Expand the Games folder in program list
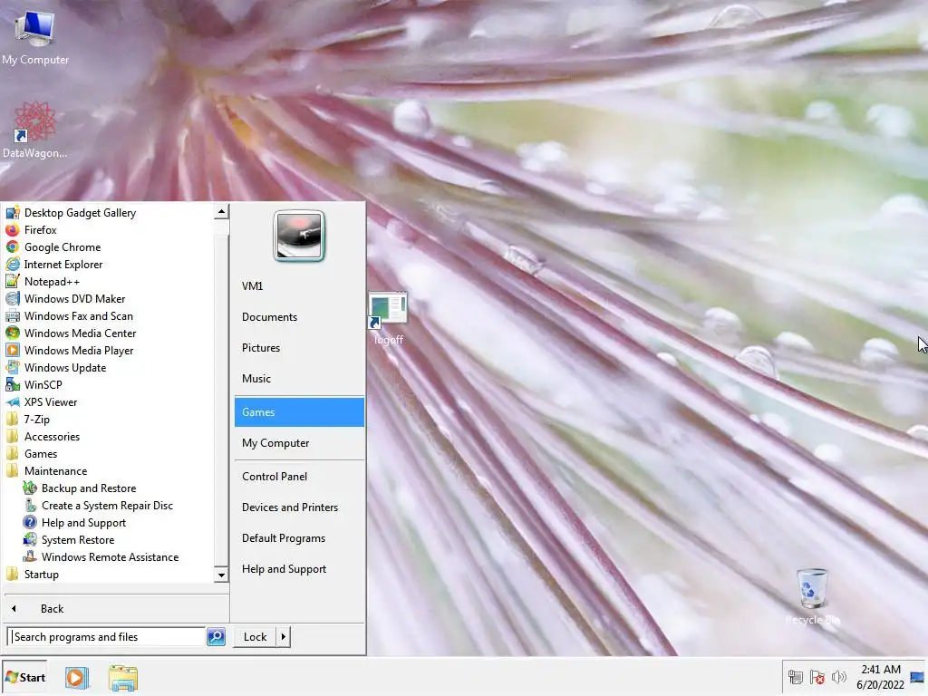Image resolution: width=928 pixels, height=696 pixels. pos(40,453)
